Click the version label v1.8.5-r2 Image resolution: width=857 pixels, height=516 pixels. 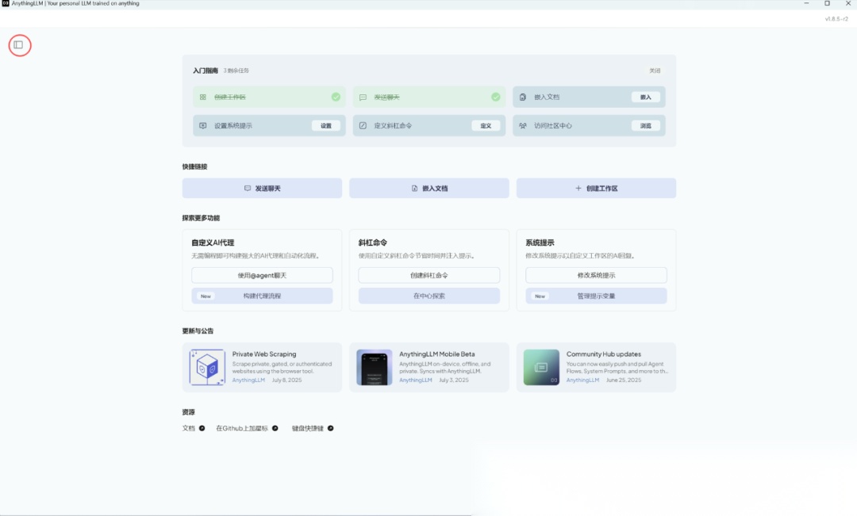tap(836, 18)
